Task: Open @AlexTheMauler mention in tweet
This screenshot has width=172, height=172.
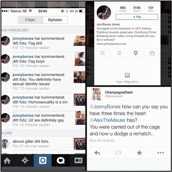Action: tap(107, 120)
